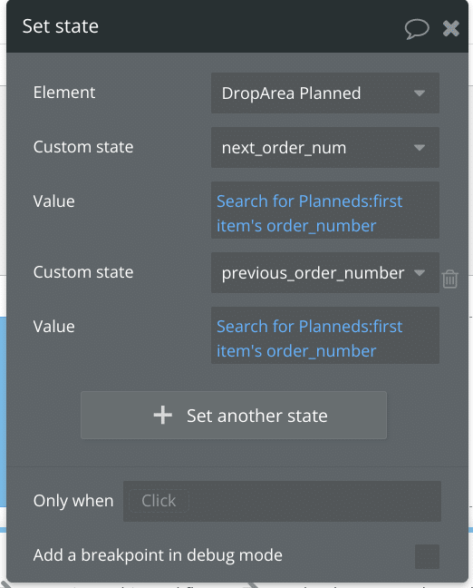Open the previous_order_number custom state dropdown

point(325,272)
